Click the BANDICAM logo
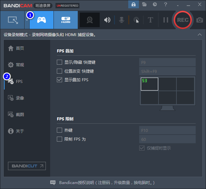This screenshot has height=189, width=206. [x=18, y=6]
